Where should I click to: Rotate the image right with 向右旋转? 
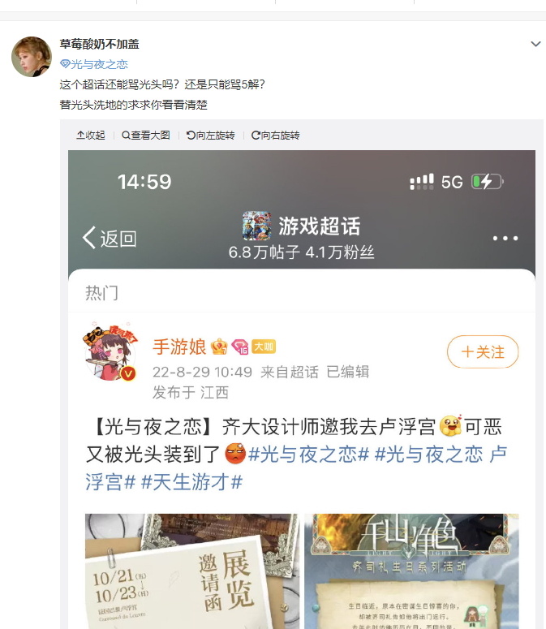click(x=275, y=136)
